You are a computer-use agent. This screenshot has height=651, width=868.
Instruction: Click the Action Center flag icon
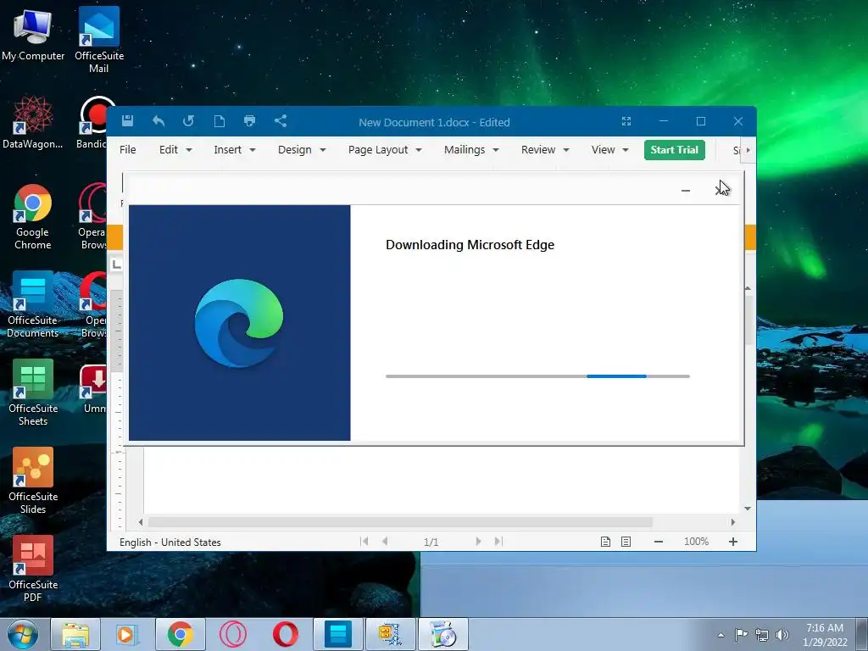point(741,635)
